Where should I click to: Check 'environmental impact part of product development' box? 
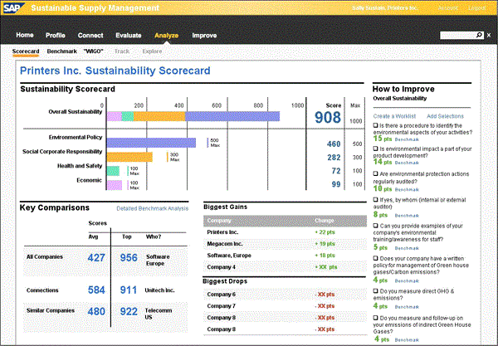(376, 149)
